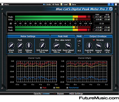The height and width of the screenshot is (102, 119).
Task: Toggle the Transformed curve visibility checkbox
Action: (x=67, y=88)
